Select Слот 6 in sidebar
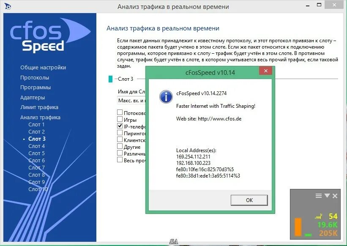This screenshot has width=347, height=246. tap(36, 161)
